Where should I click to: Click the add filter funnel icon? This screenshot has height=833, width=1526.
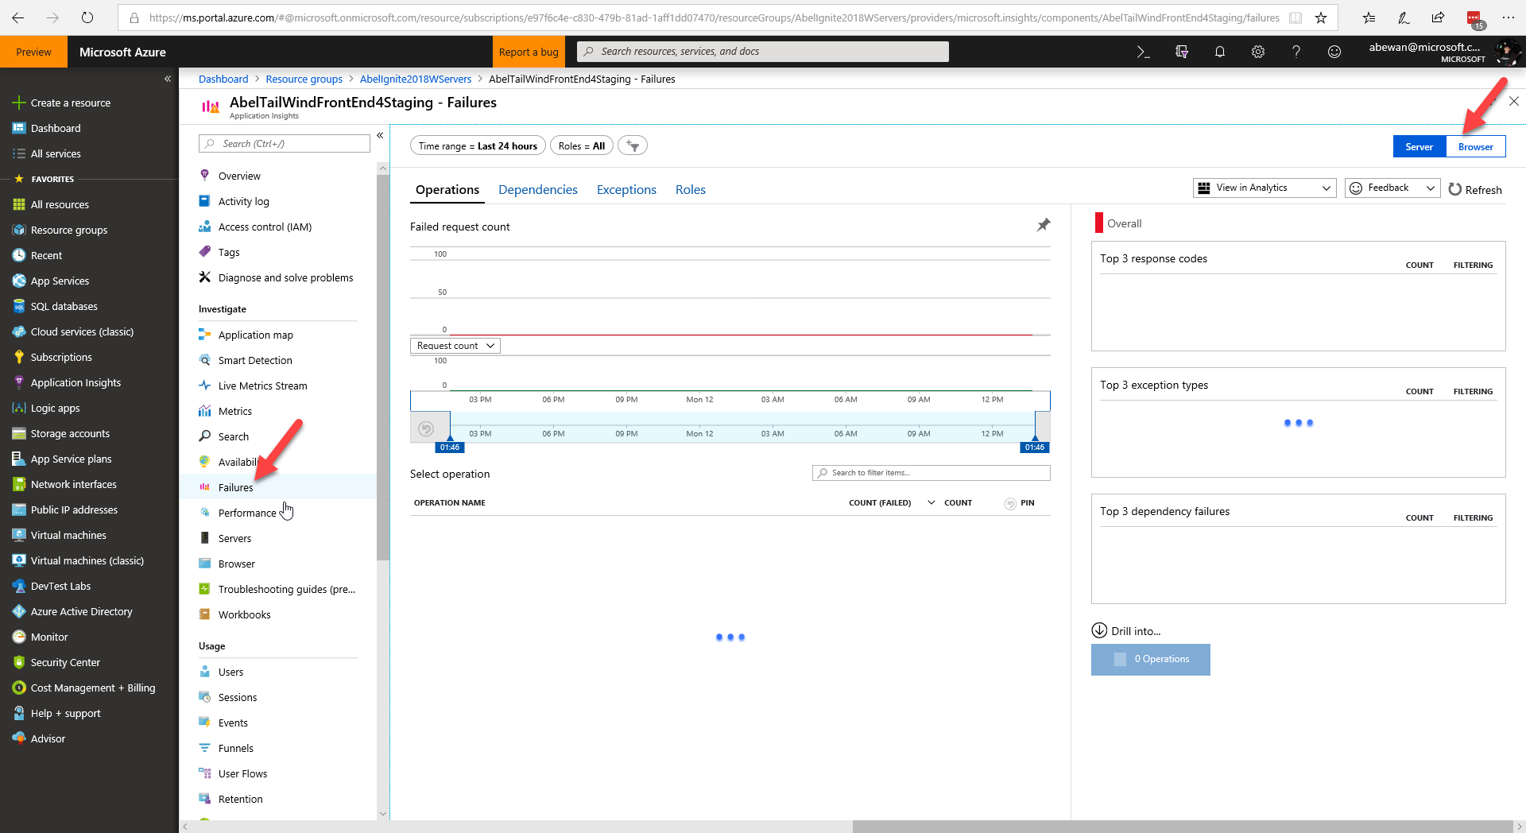633,145
